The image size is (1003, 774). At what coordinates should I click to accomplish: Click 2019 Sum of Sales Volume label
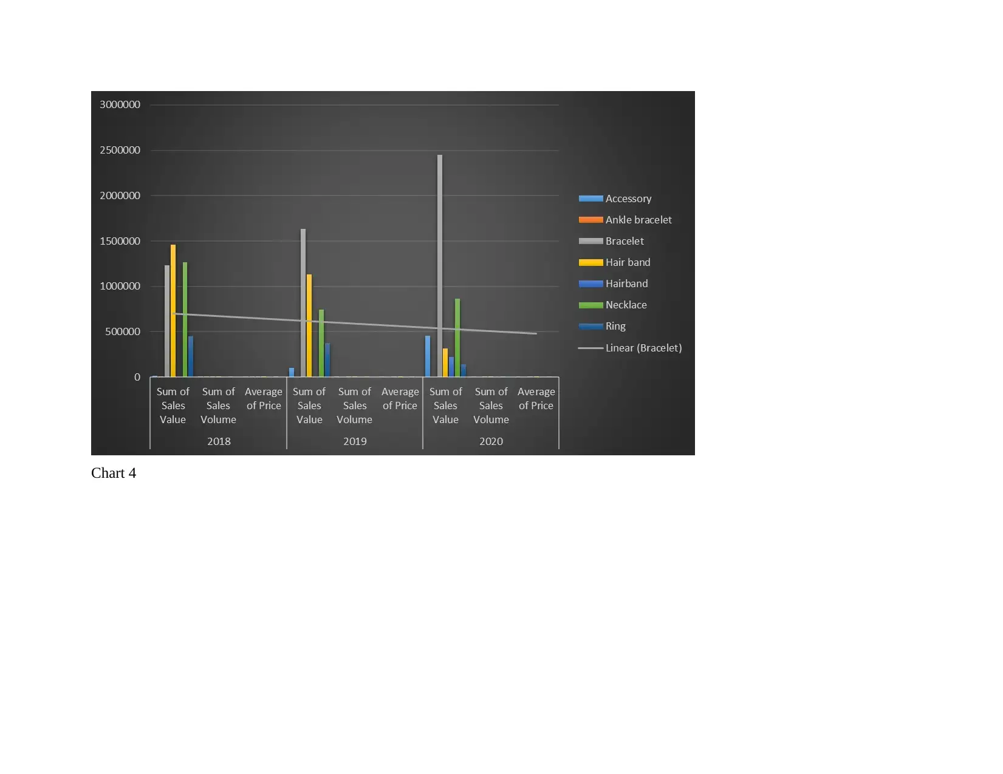355,406
